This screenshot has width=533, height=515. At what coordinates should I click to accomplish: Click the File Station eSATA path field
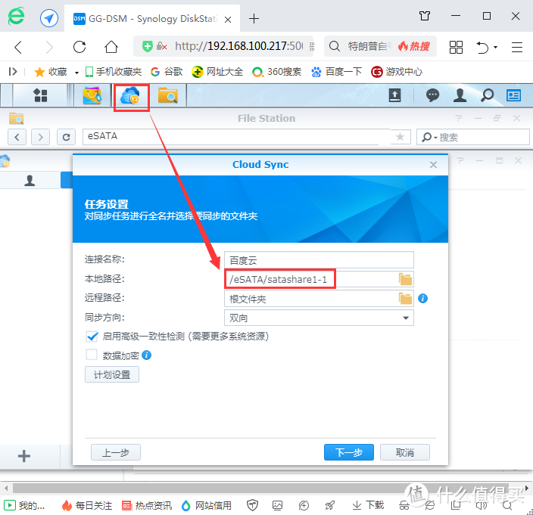pos(236,137)
